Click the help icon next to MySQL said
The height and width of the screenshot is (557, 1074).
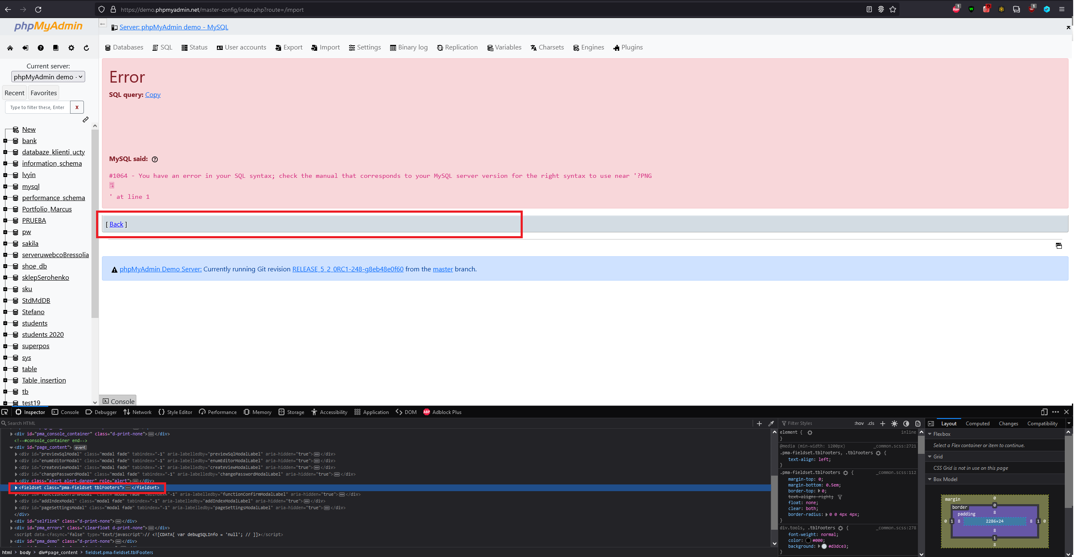tap(154, 159)
